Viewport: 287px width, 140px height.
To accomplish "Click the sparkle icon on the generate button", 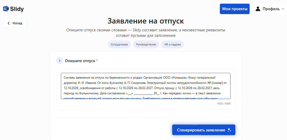I will [x=229, y=130].
